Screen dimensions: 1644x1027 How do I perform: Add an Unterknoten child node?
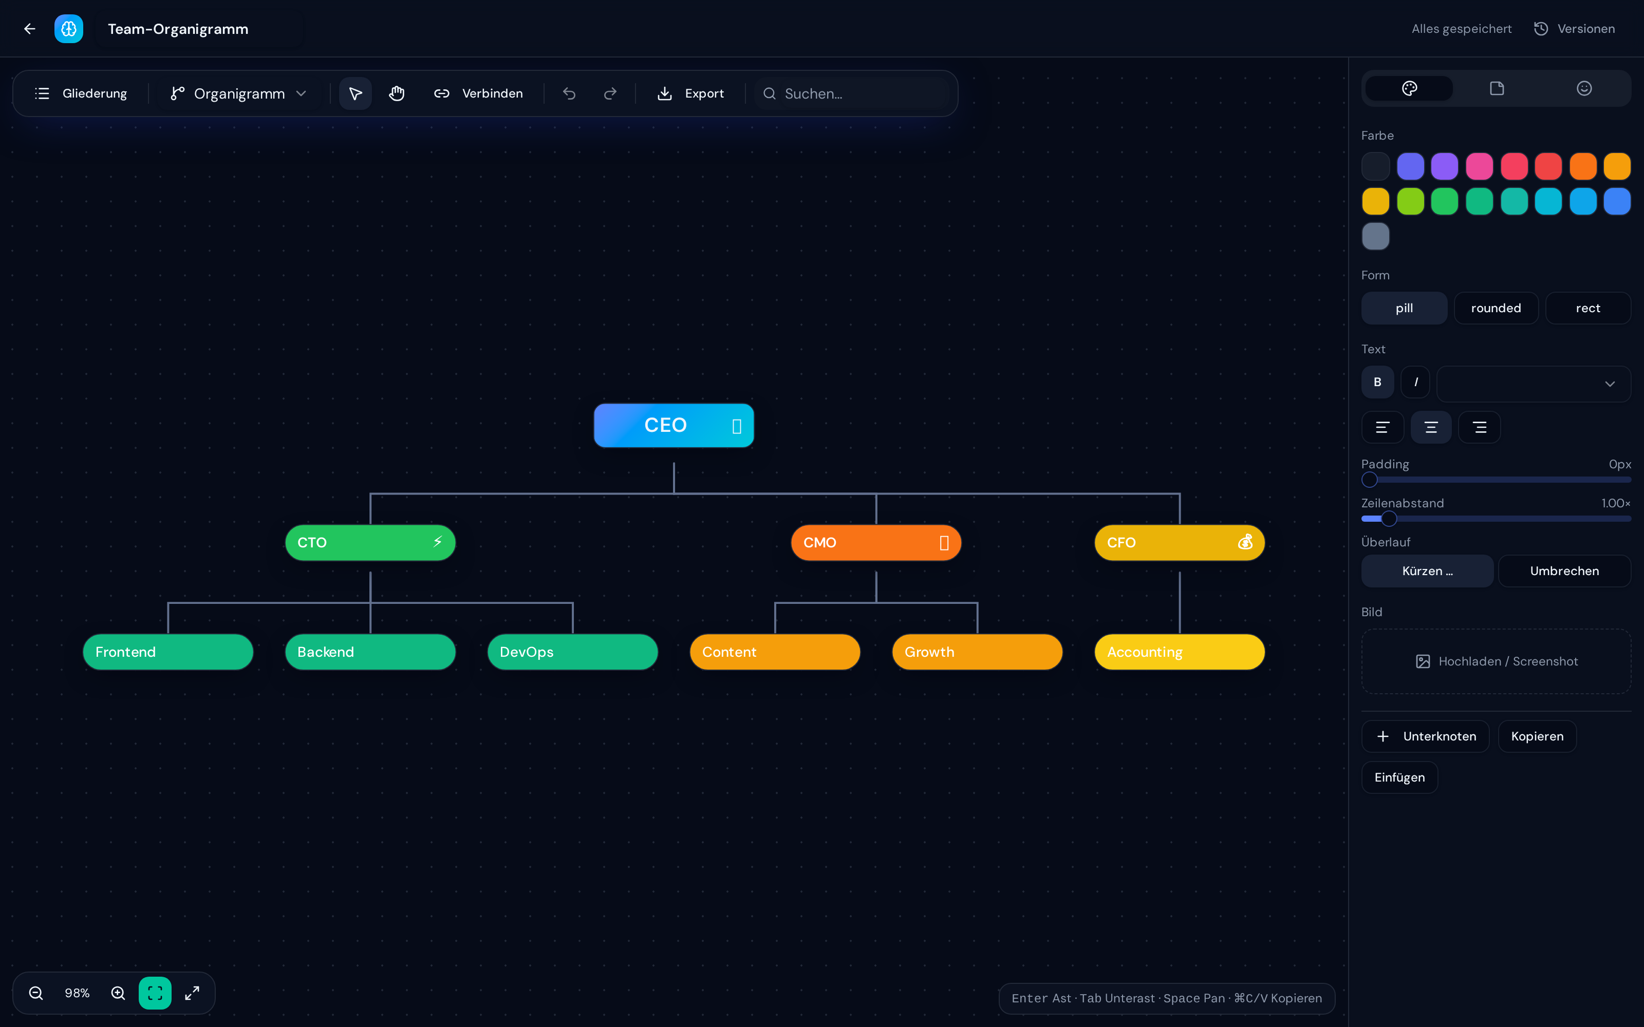click(1425, 736)
